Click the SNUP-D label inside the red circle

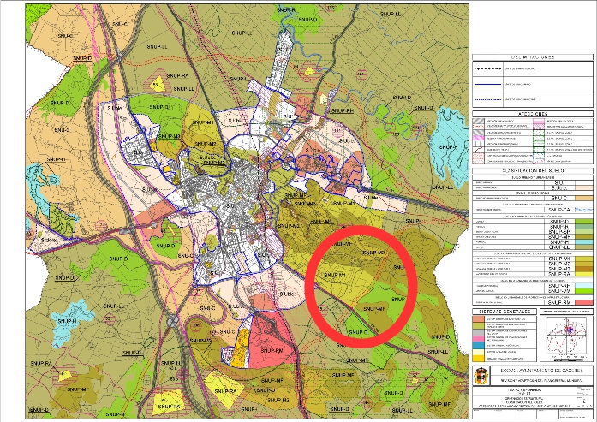(357, 331)
